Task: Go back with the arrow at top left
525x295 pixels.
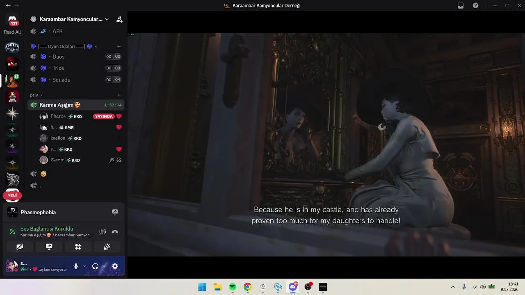Action: click(x=8, y=6)
